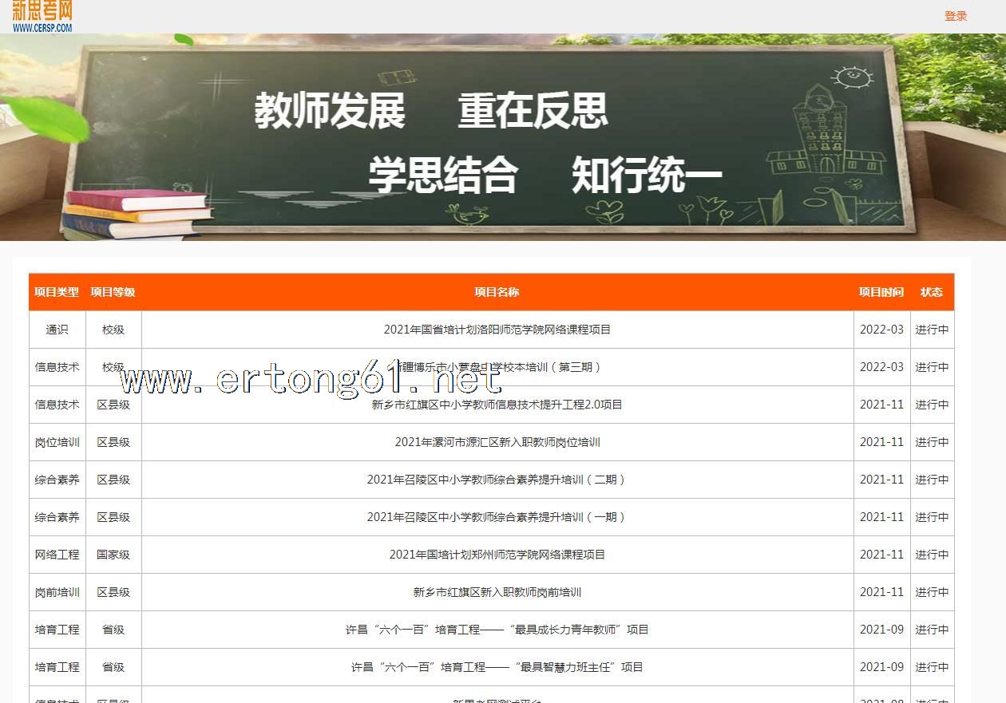
Task: Open 2021年漯河市源汇区新入职教师岗位培训
Action: (497, 442)
